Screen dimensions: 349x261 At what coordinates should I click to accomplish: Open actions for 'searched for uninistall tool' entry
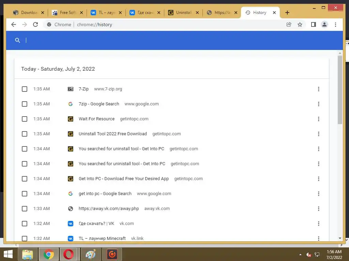pyautogui.click(x=319, y=164)
